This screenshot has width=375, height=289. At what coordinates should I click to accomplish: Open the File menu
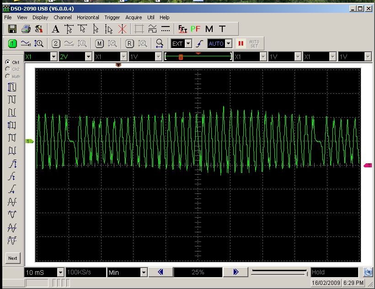(x=8, y=17)
